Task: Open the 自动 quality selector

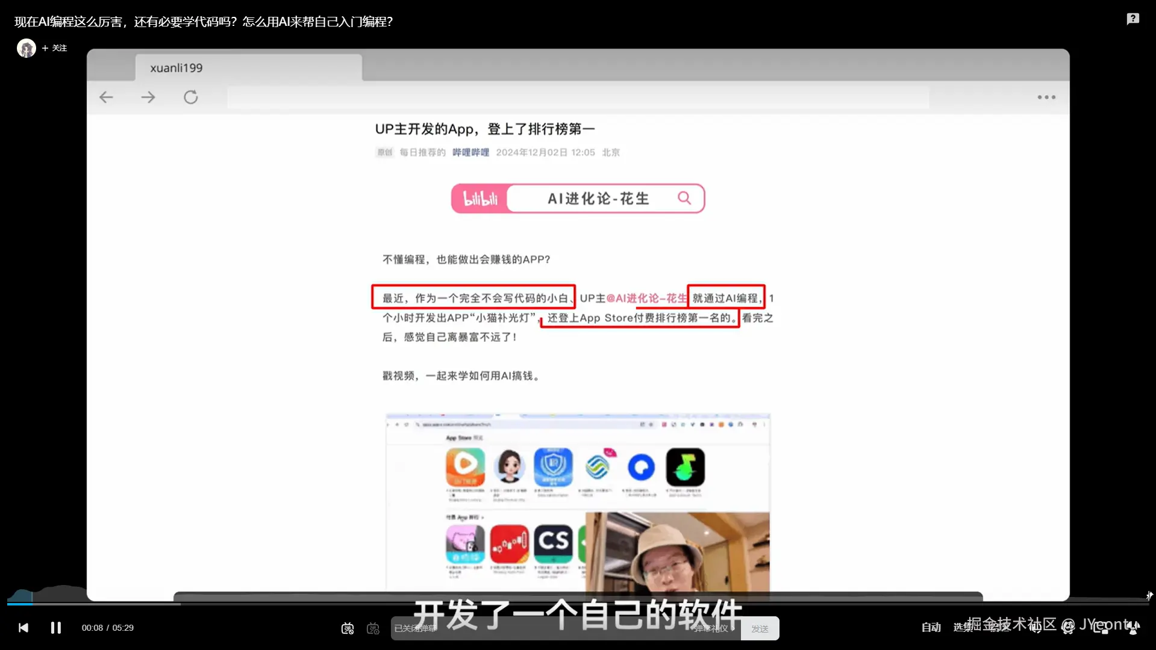Action: (x=931, y=628)
